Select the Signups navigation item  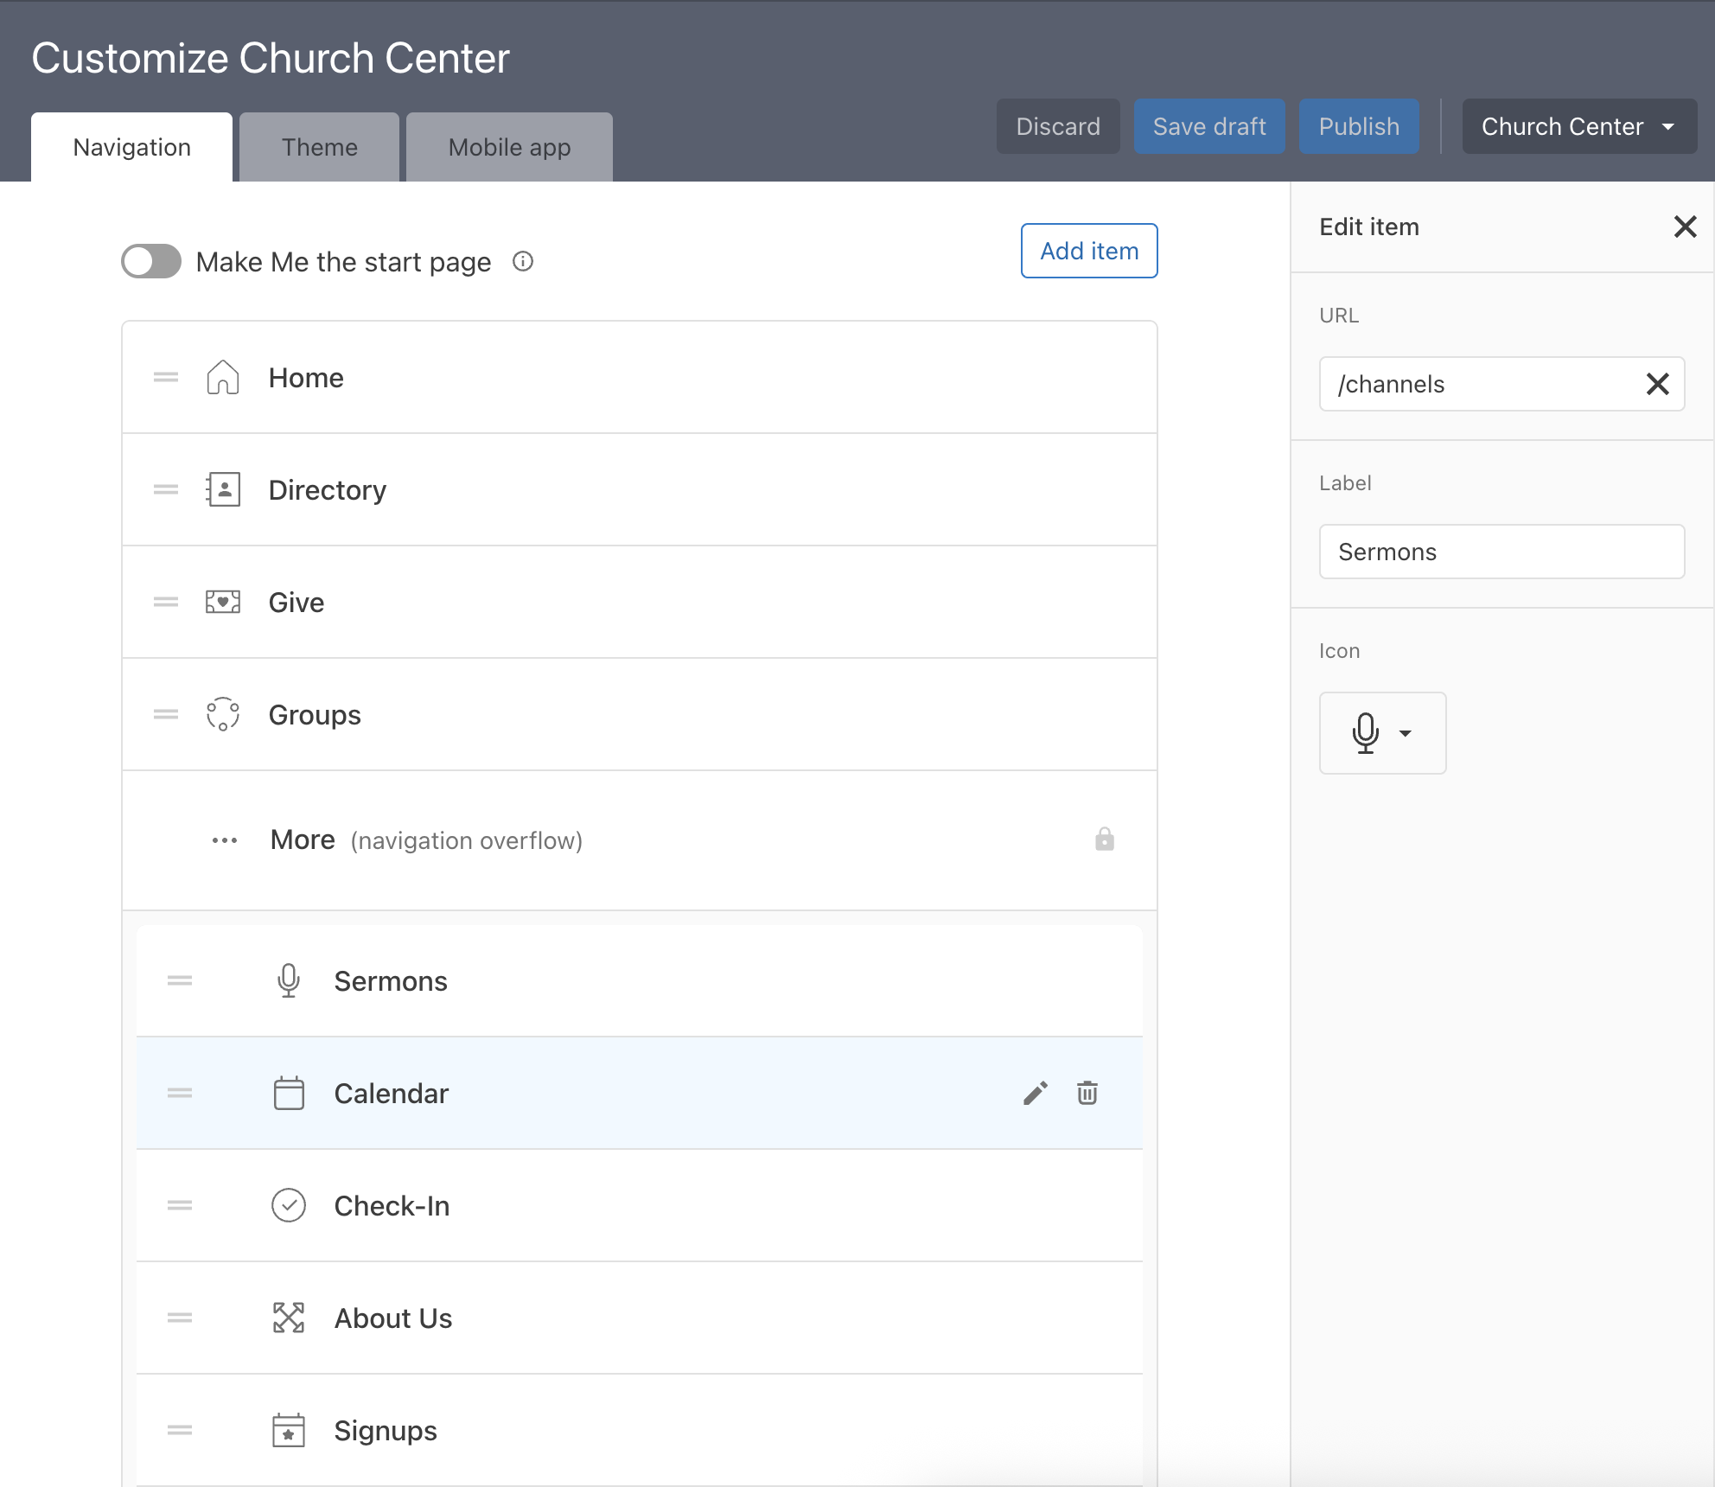640,1430
